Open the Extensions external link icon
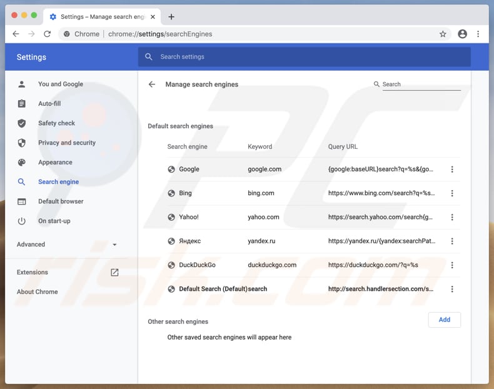The height and width of the screenshot is (389, 494). point(114,273)
